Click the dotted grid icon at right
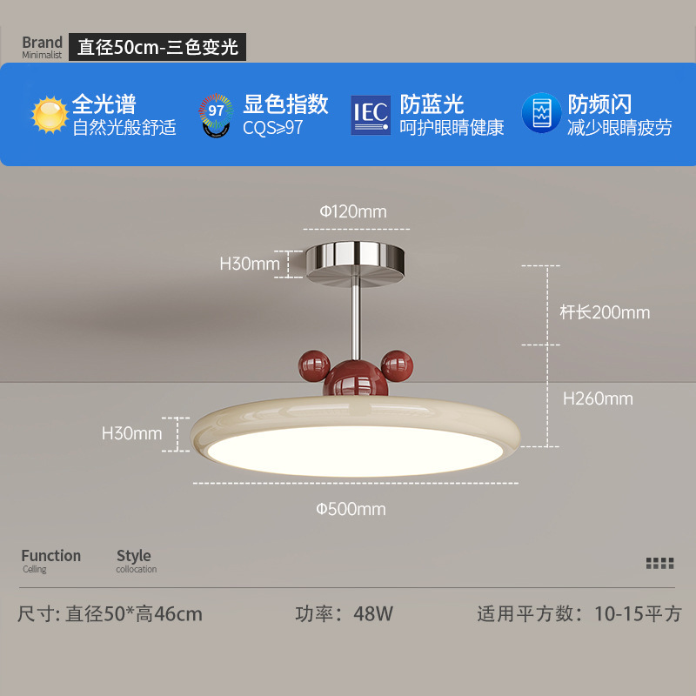 (659, 563)
